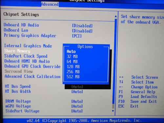This screenshot has height=123, width=164.
Task: Open the OnBoard Lan [Disabled] value
Action: pyautogui.click(x=82, y=31)
